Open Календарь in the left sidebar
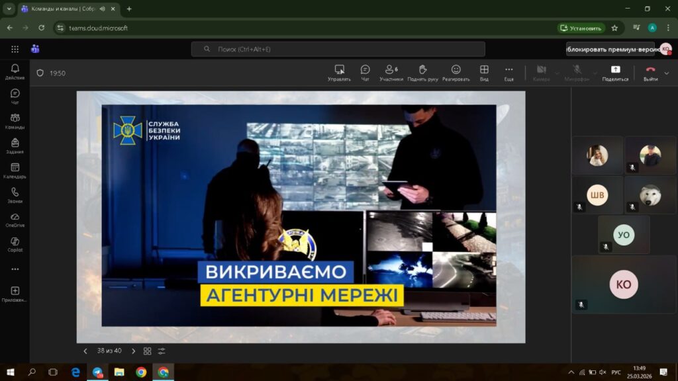Viewport: 678px width, 381px height. click(x=15, y=171)
